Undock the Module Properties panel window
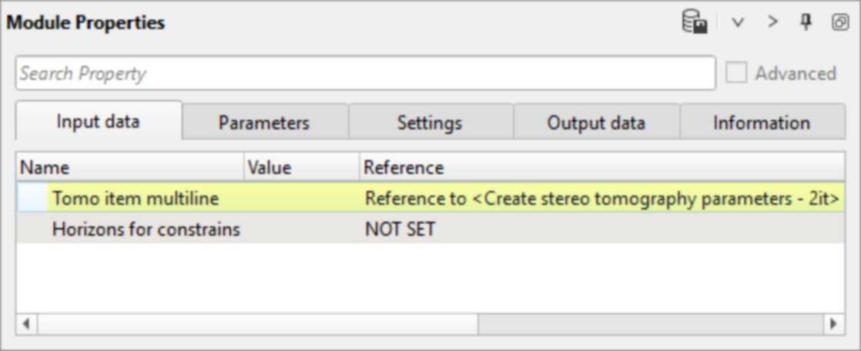Screen dimensions: 861x351 point(839,22)
